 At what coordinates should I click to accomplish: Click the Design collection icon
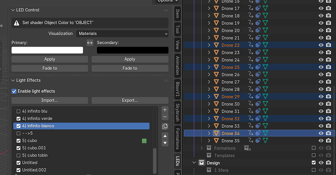click(x=202, y=163)
